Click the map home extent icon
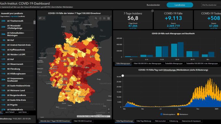 40,18
